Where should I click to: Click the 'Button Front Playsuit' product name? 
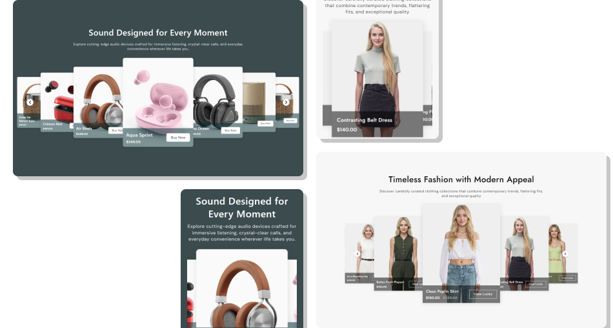390,282
